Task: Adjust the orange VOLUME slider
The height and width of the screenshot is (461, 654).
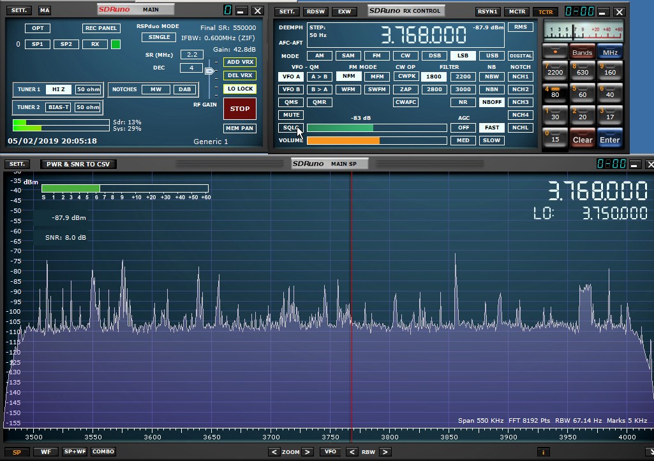Action: [376, 140]
